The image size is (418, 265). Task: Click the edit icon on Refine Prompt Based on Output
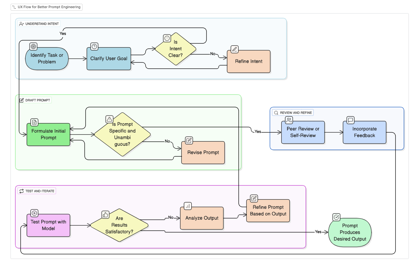[254, 199]
